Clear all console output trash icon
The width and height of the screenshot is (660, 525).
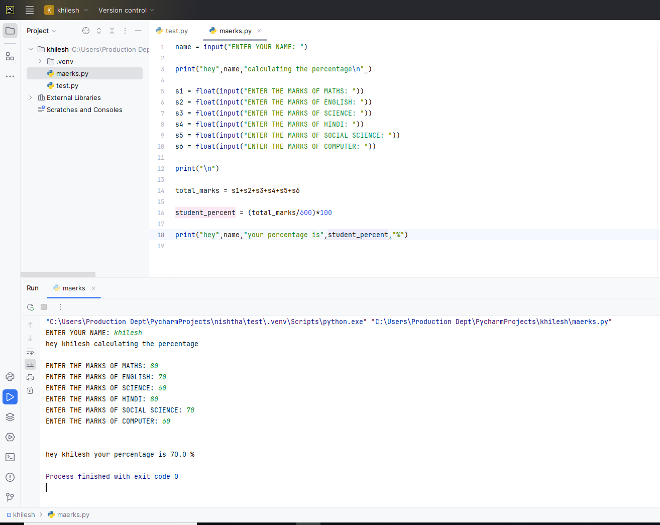coord(30,390)
